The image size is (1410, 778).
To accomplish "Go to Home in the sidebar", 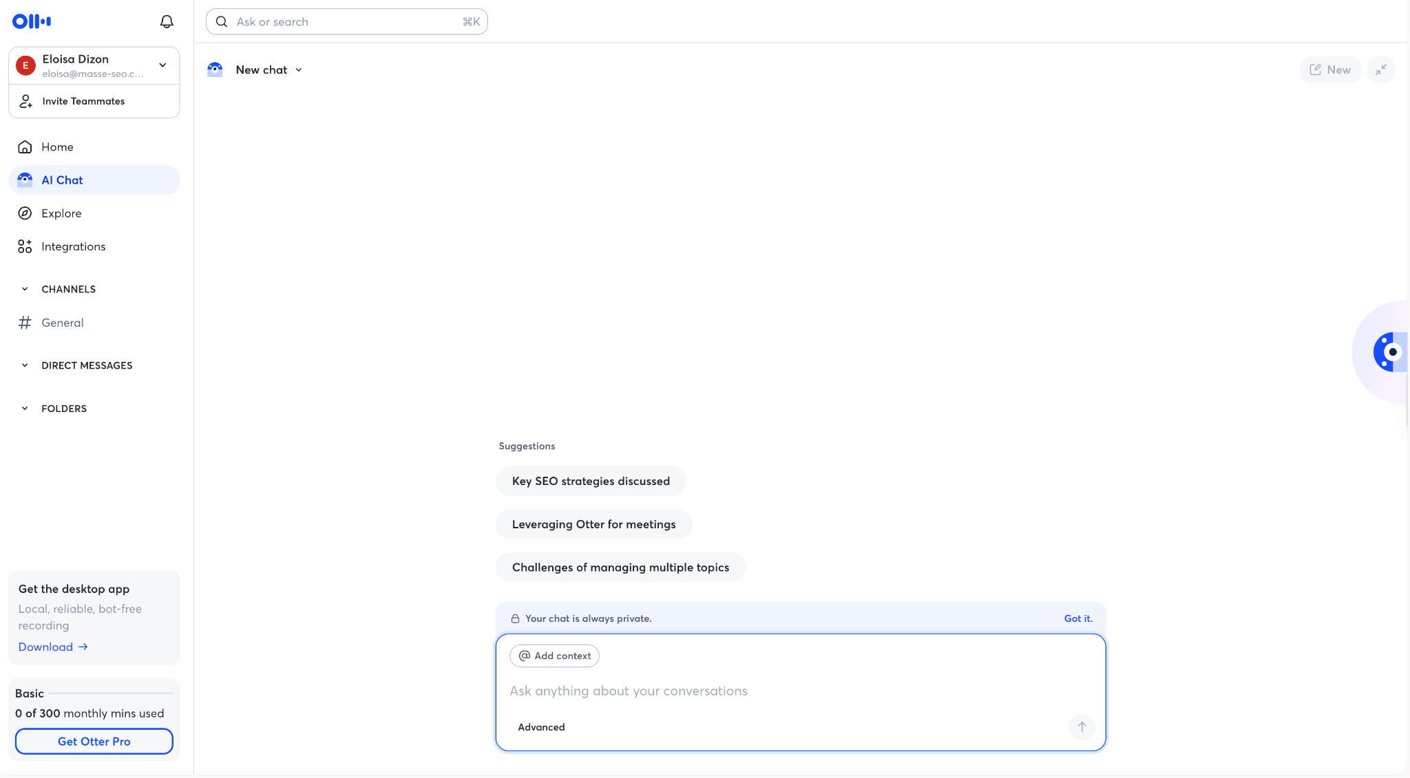I will click(x=94, y=147).
